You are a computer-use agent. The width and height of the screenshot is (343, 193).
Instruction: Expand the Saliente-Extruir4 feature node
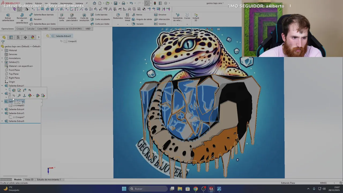2,109
